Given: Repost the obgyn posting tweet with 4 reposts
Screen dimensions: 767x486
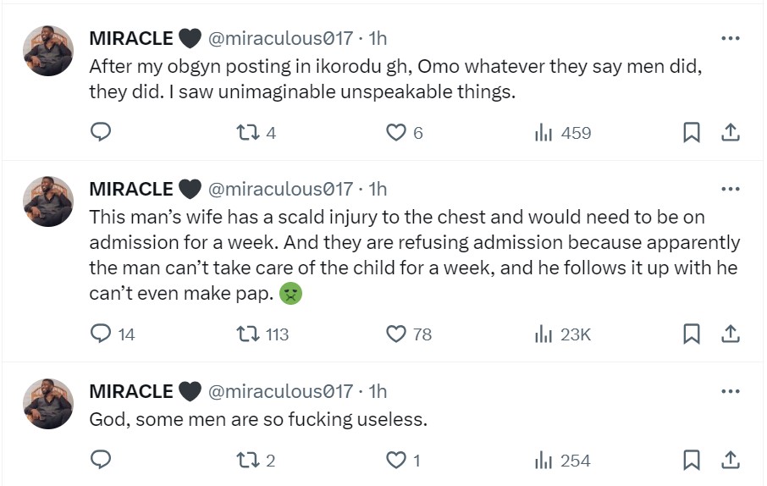Looking at the screenshot, I should coord(246,133).
